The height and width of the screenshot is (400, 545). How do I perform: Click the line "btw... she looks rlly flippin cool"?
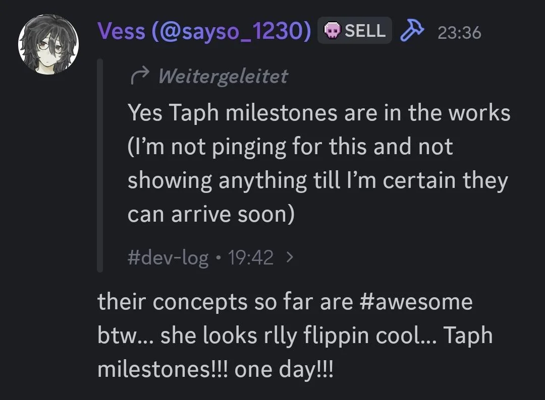coord(295,336)
